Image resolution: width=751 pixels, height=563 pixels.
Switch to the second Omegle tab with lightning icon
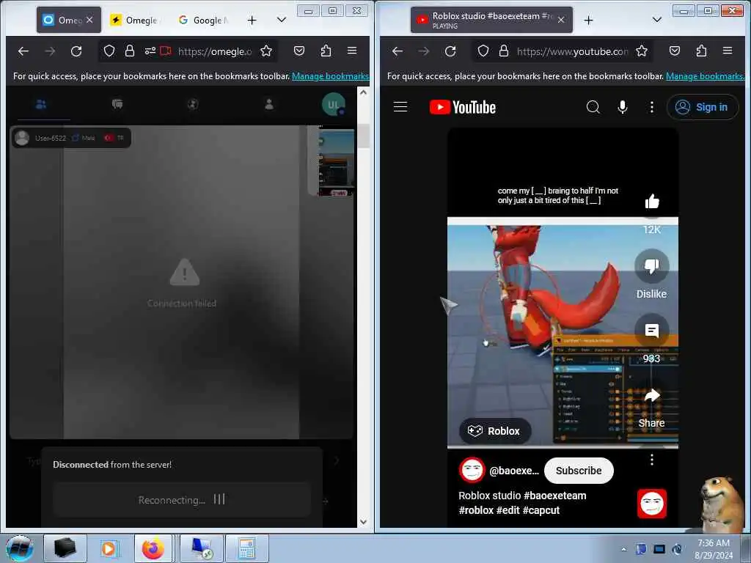(136, 20)
